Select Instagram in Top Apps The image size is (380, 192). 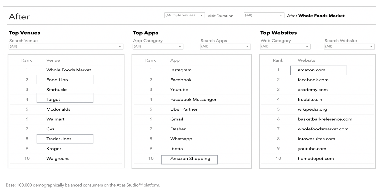(181, 70)
